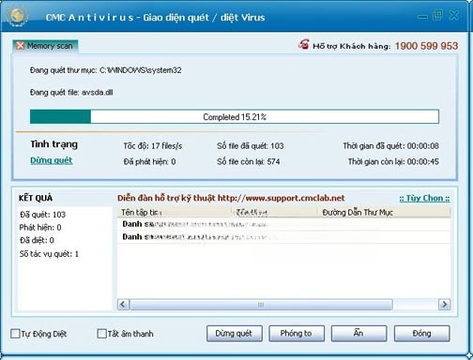Click the Đã diệt: 0 result entry

click(x=37, y=240)
